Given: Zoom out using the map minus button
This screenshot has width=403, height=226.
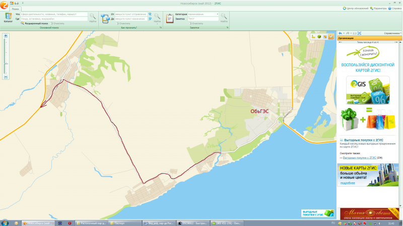Looking at the screenshot, I should (6, 77).
